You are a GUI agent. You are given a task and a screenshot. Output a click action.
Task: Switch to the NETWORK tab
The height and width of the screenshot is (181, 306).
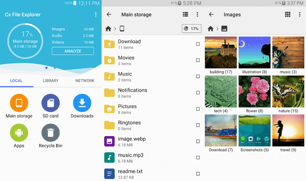[85, 80]
